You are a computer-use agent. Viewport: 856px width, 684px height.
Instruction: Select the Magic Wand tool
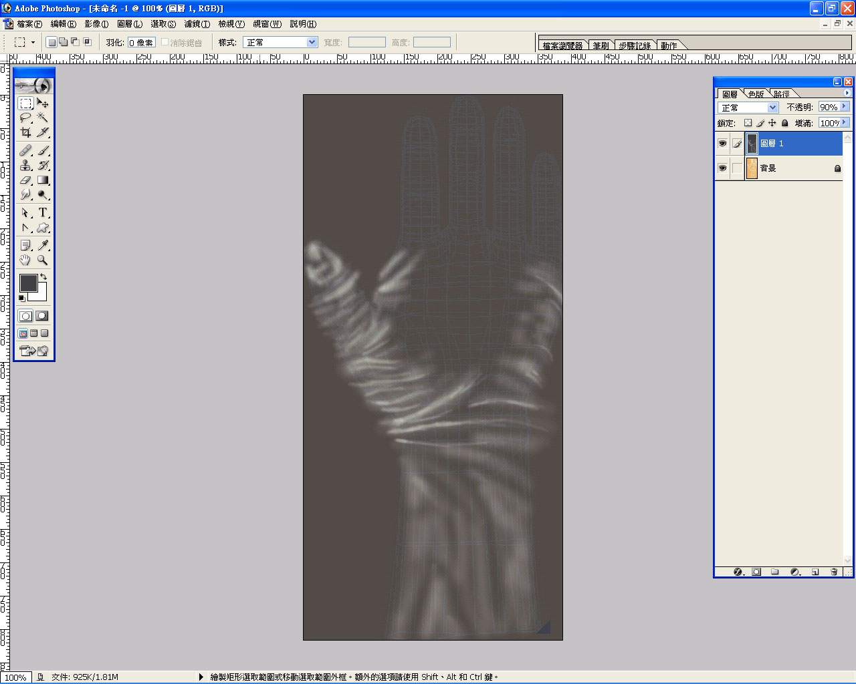click(x=43, y=118)
